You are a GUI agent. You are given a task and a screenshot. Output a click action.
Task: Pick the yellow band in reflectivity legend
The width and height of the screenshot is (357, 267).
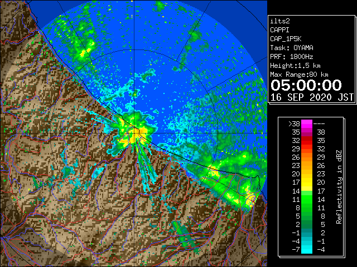[307, 182]
